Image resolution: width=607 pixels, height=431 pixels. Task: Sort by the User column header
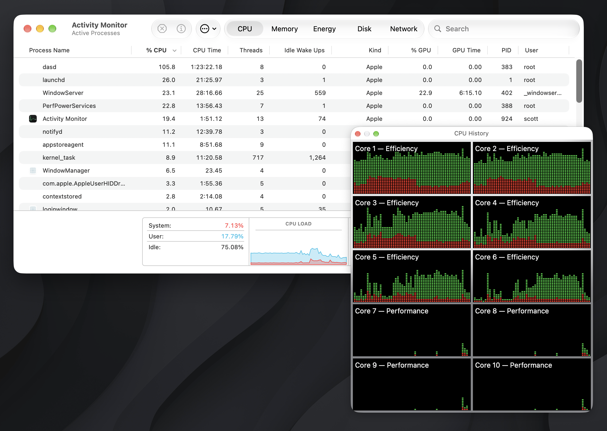click(x=531, y=50)
